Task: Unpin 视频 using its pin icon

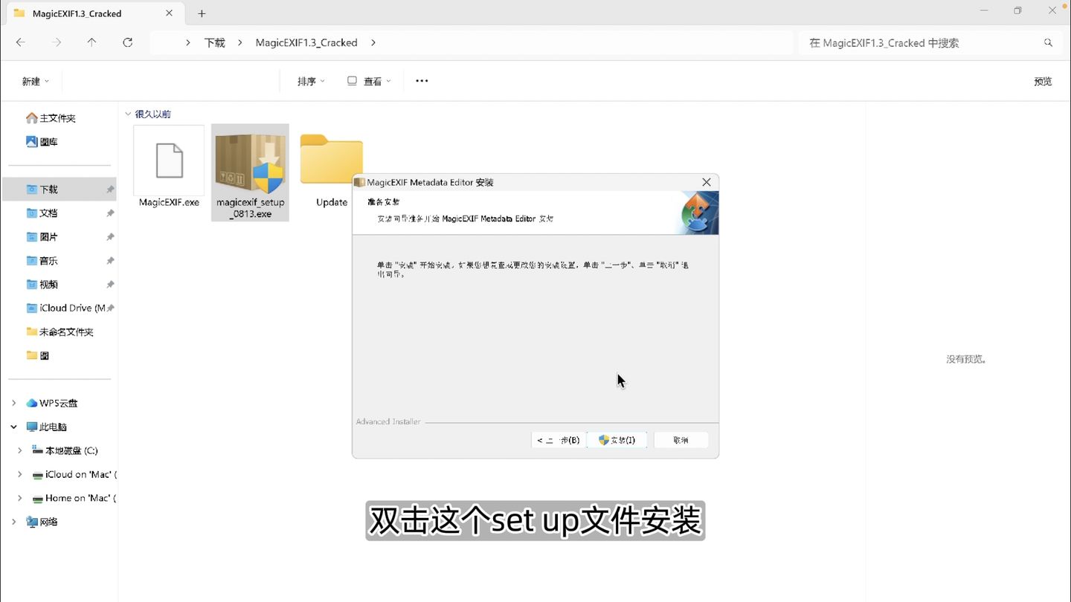Action: [110, 285]
